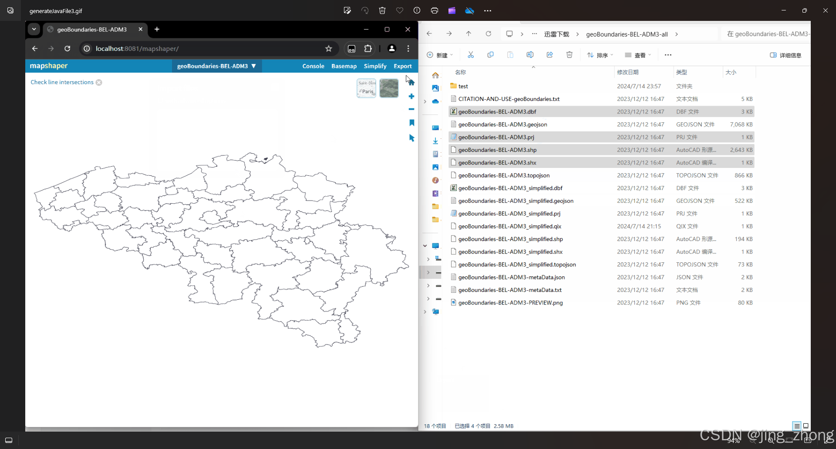Image resolution: width=836 pixels, height=449 pixels.
Task: Open geoBoundaries-BEL-ADM3 layer dropdown
Action: [216, 66]
